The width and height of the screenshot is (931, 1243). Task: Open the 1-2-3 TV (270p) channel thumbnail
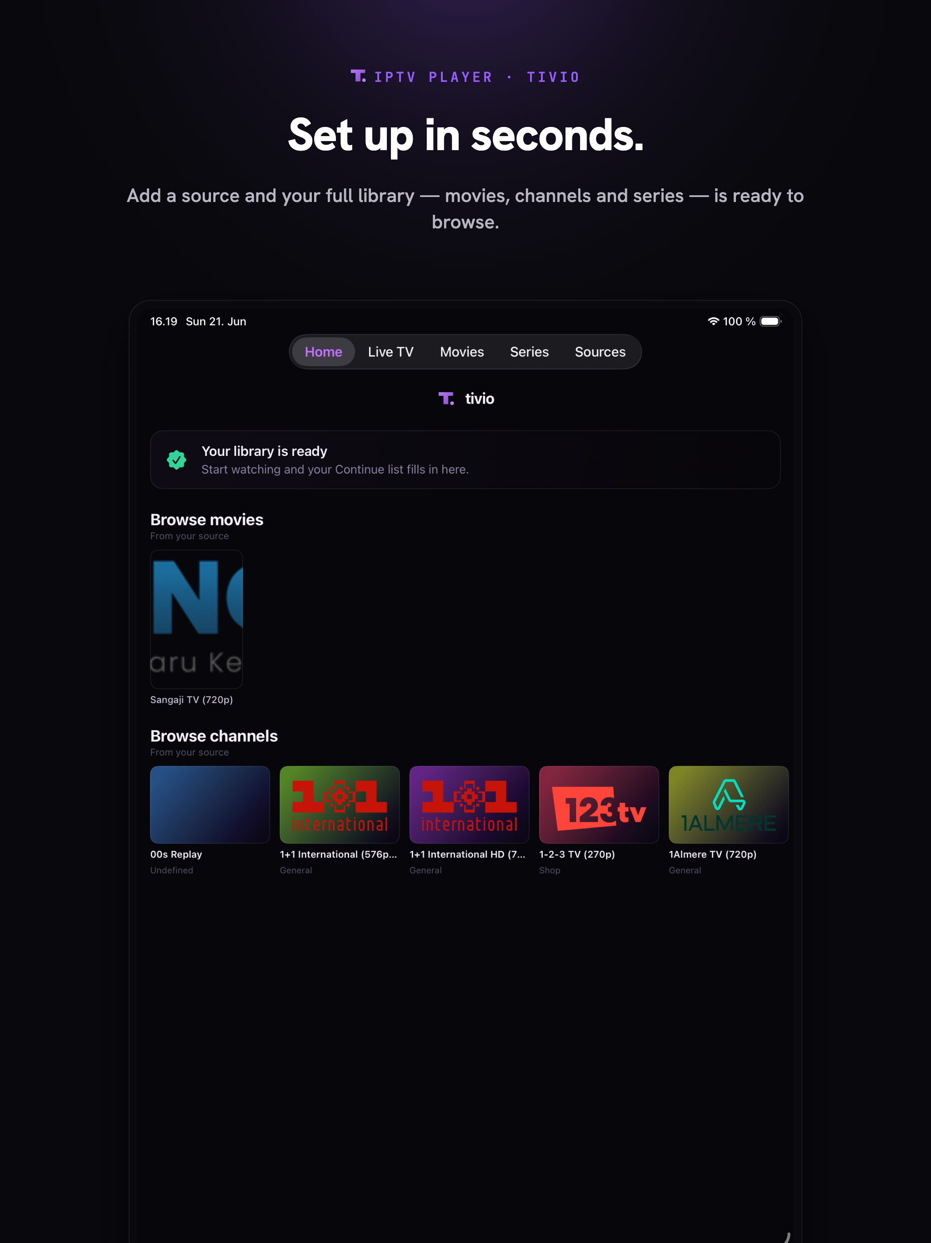599,804
